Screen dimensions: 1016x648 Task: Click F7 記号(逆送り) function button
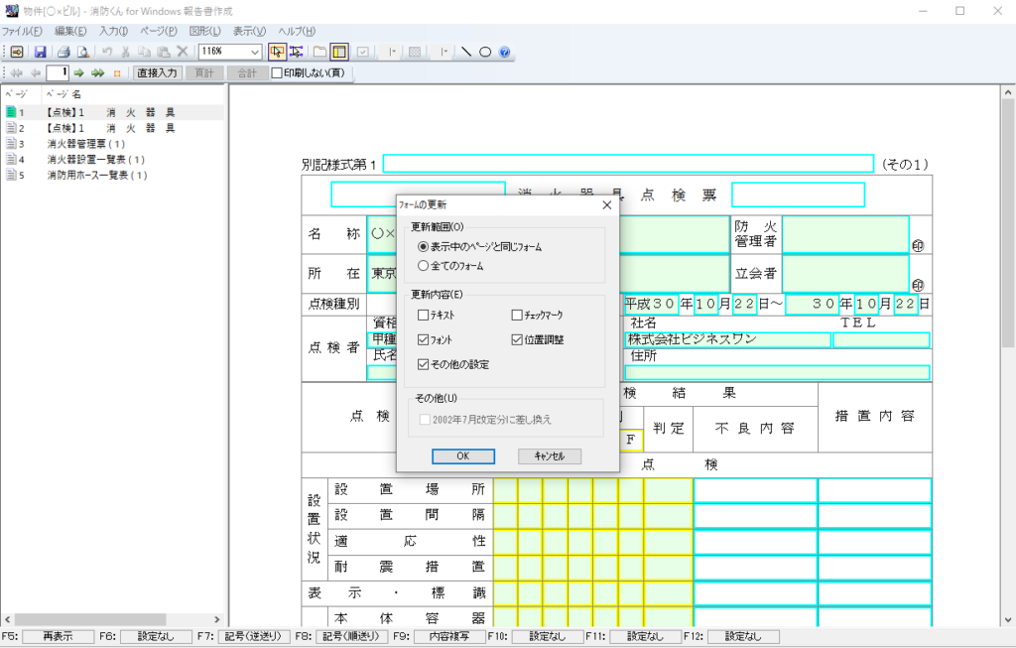253,637
